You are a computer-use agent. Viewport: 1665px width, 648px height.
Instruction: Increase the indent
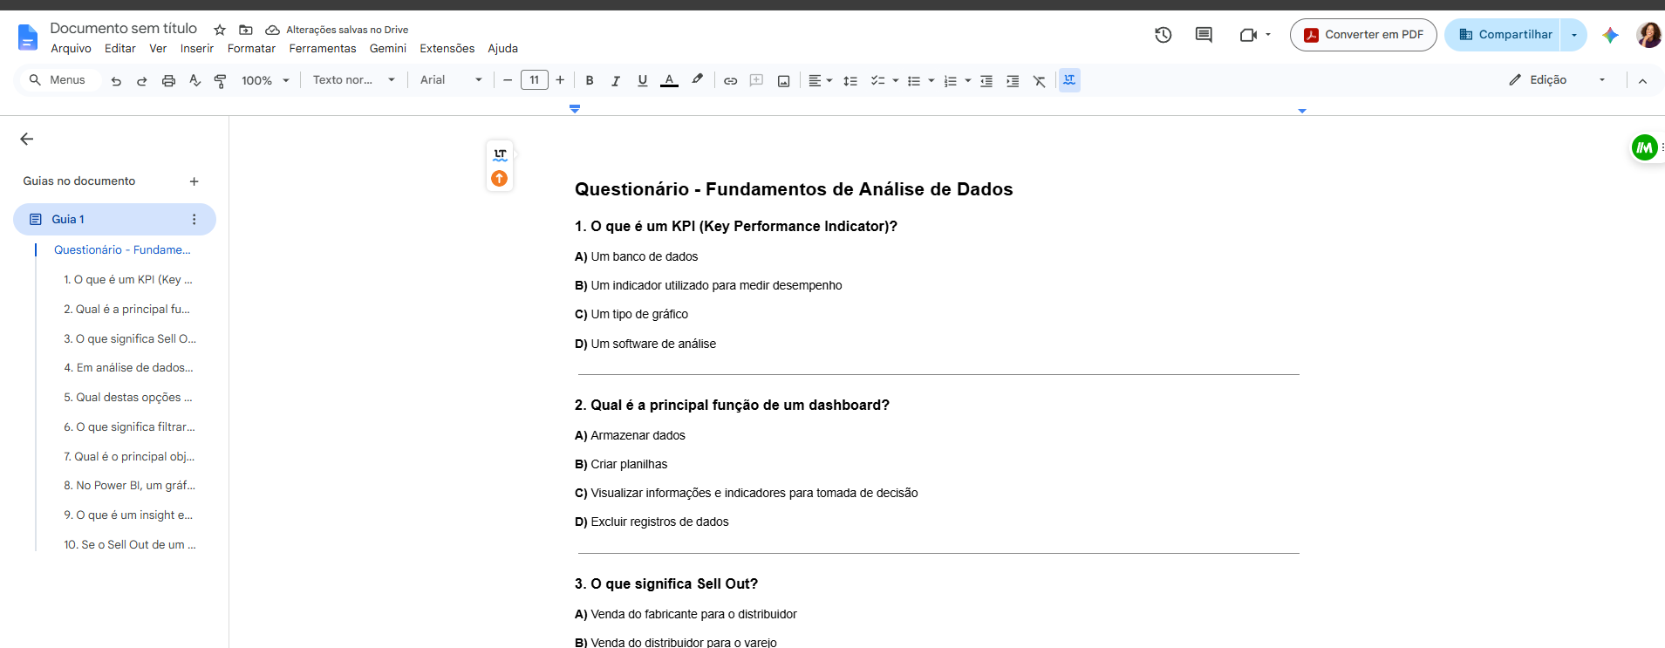(x=1013, y=80)
